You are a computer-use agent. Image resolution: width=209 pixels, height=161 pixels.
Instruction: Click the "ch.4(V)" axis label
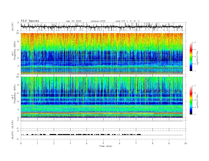click(13, 135)
